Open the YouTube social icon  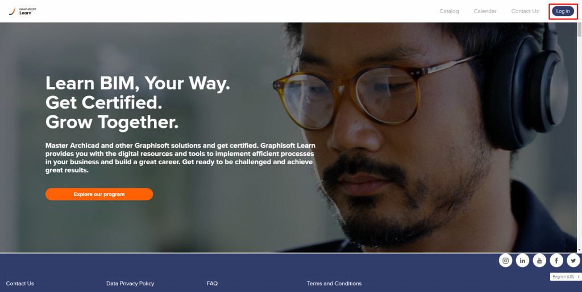click(x=539, y=260)
